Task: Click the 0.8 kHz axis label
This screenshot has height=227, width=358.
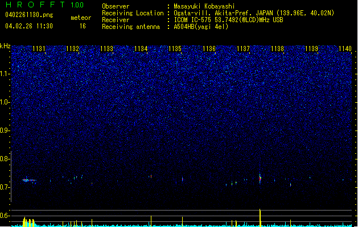Action: [x=5, y=159]
